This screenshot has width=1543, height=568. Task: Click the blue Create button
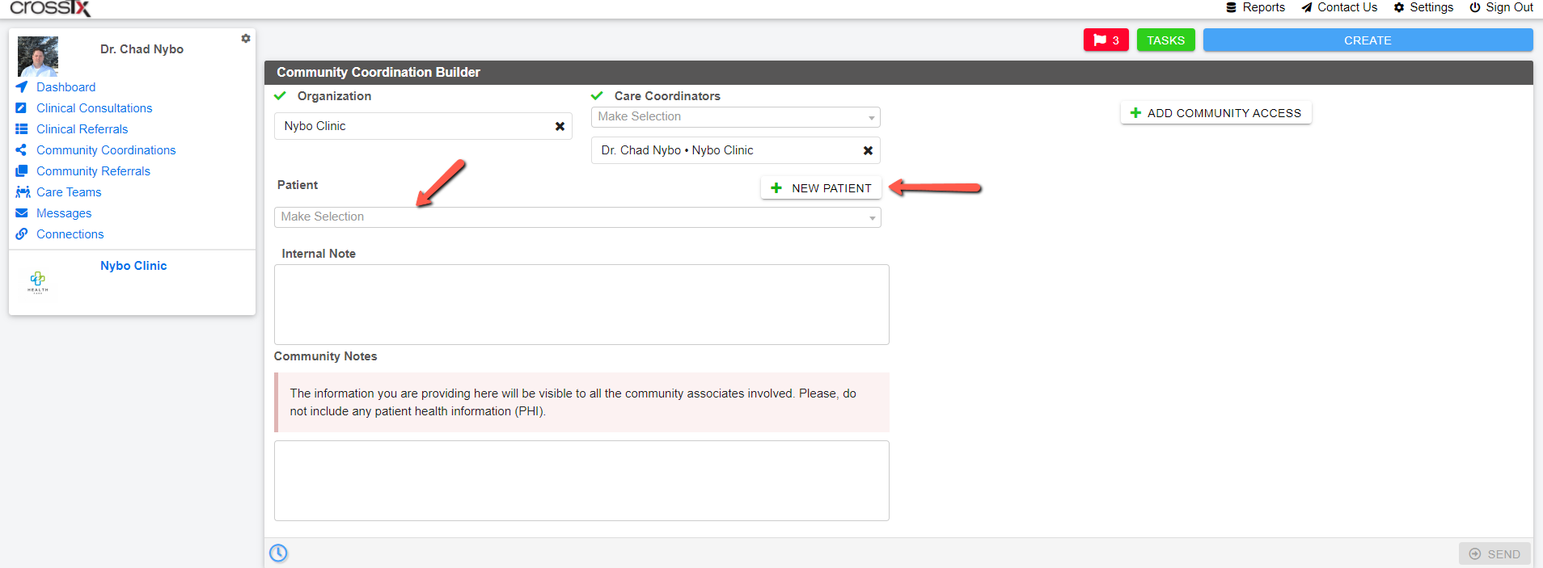pos(1368,40)
